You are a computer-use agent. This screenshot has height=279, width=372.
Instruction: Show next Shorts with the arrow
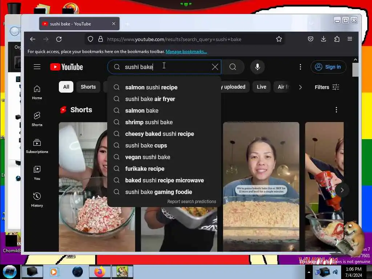[342, 190]
